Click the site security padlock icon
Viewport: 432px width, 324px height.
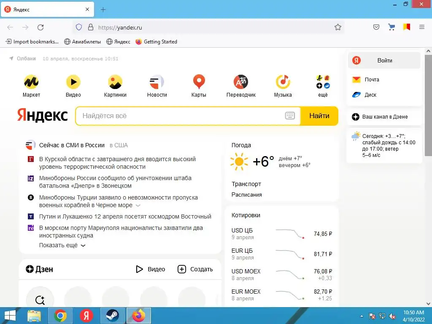click(91, 27)
